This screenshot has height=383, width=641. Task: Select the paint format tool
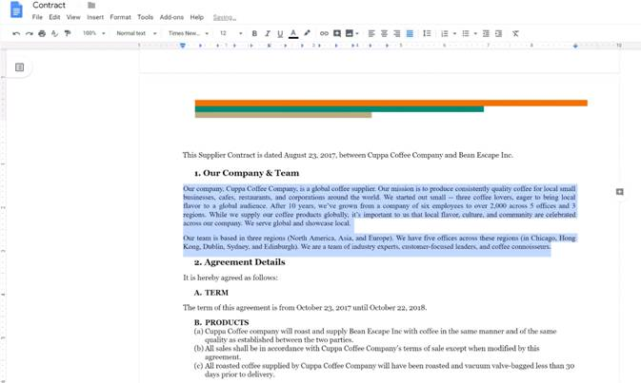tap(68, 33)
